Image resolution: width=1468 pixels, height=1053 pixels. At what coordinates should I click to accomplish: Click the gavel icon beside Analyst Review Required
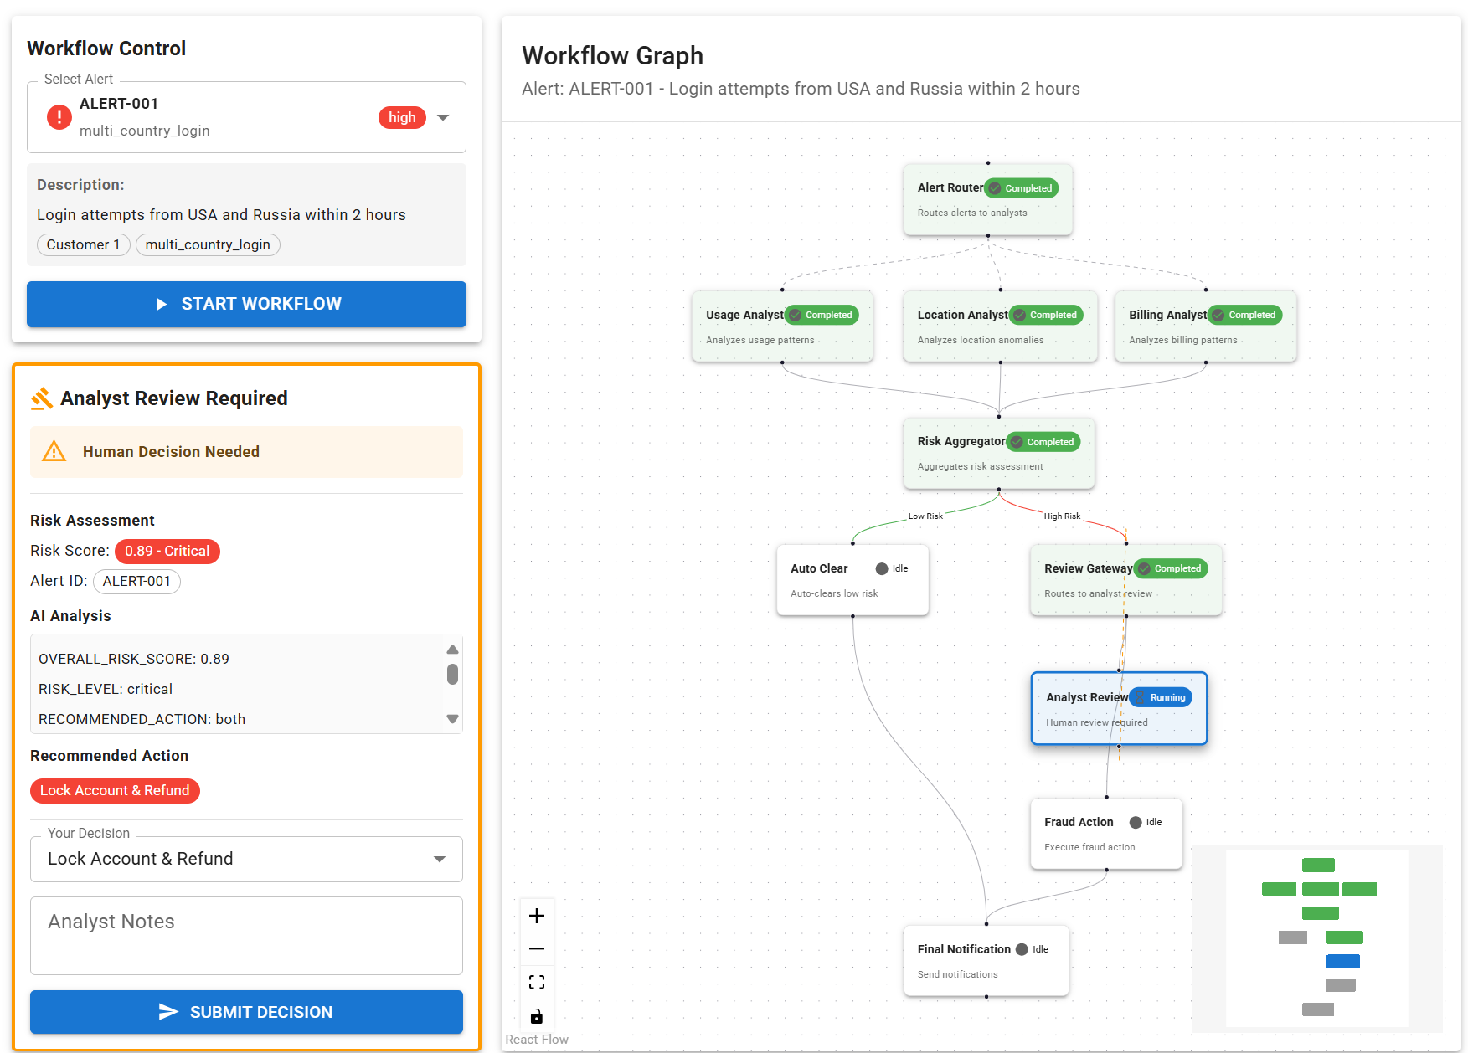pyautogui.click(x=42, y=398)
